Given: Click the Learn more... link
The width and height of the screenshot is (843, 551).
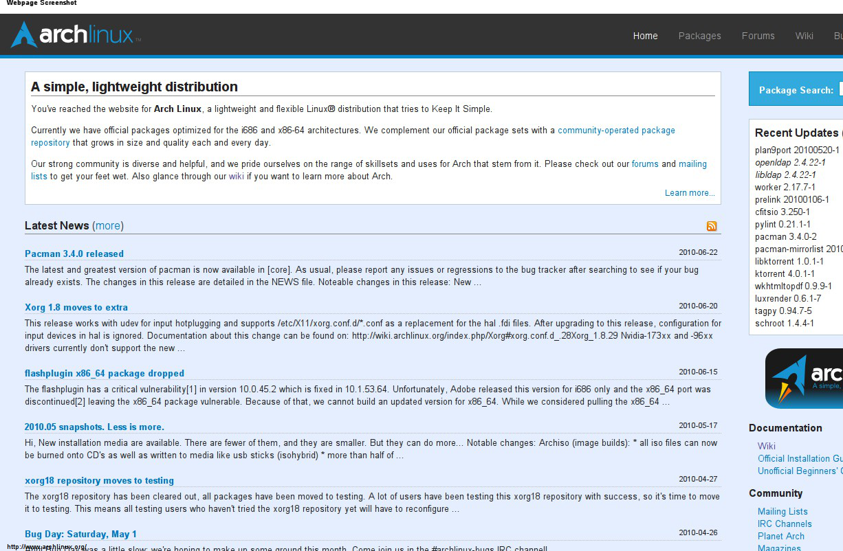Looking at the screenshot, I should point(690,193).
